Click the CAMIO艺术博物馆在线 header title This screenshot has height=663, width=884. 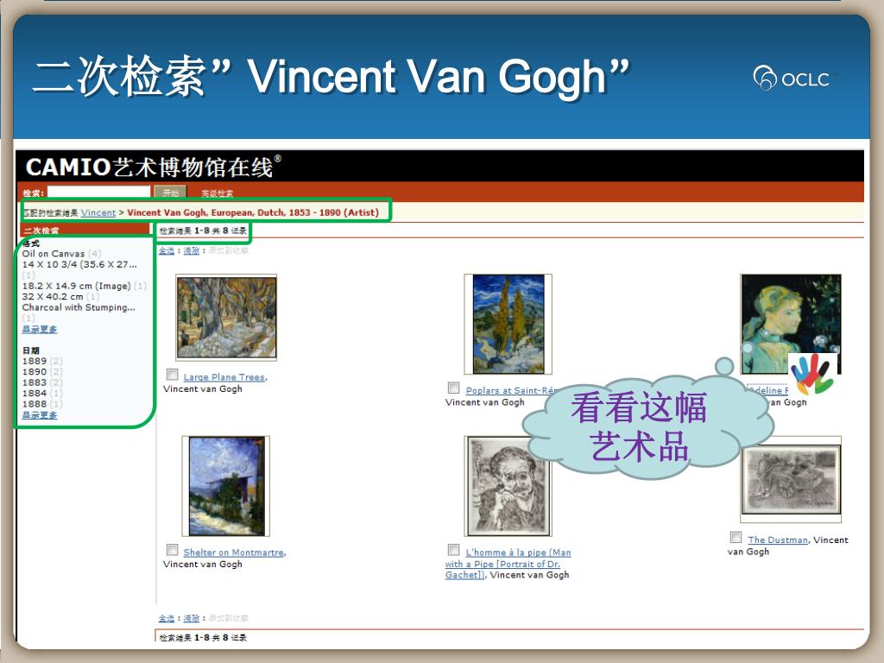152,167
